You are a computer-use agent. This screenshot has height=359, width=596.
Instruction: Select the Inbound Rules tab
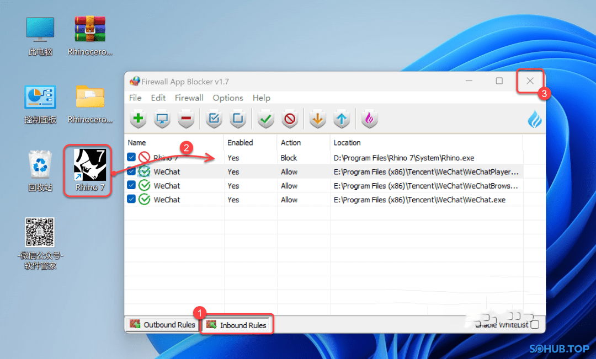tap(237, 325)
